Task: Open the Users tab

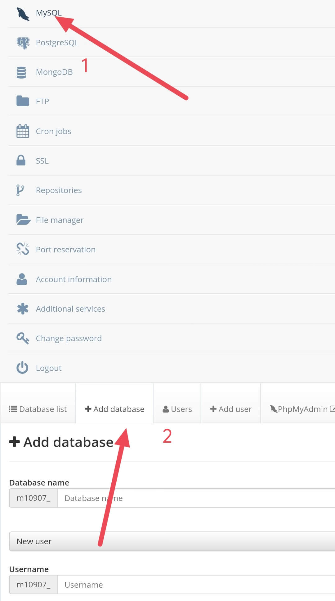Action: (x=177, y=409)
